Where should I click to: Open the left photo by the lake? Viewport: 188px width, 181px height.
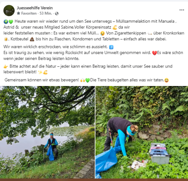point(47,132)
